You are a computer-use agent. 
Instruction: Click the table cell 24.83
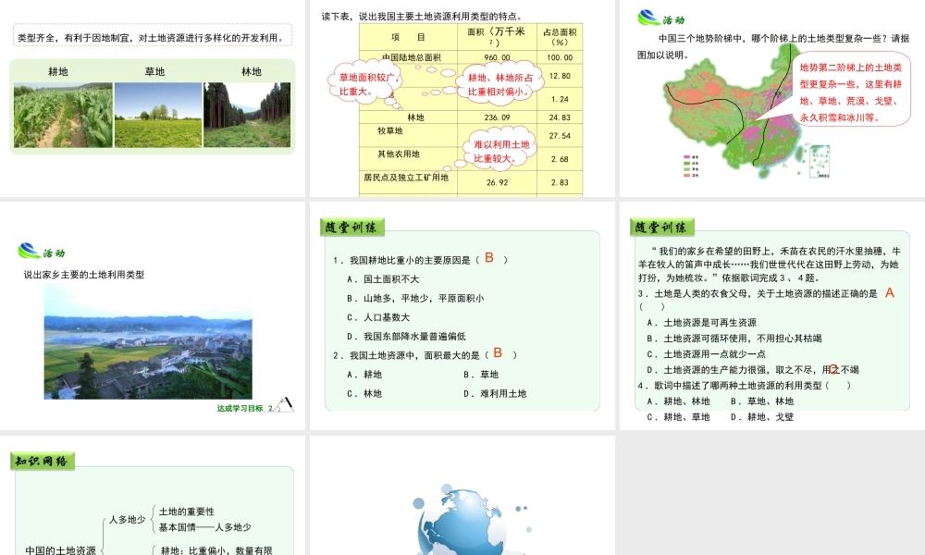click(560, 117)
